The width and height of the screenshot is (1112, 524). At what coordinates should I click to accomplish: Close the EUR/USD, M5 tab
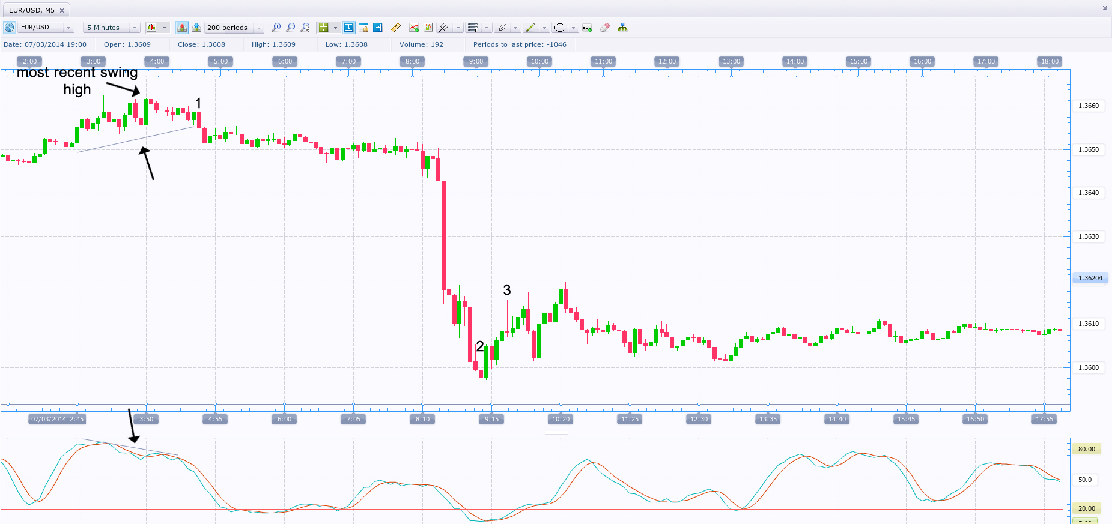62,10
